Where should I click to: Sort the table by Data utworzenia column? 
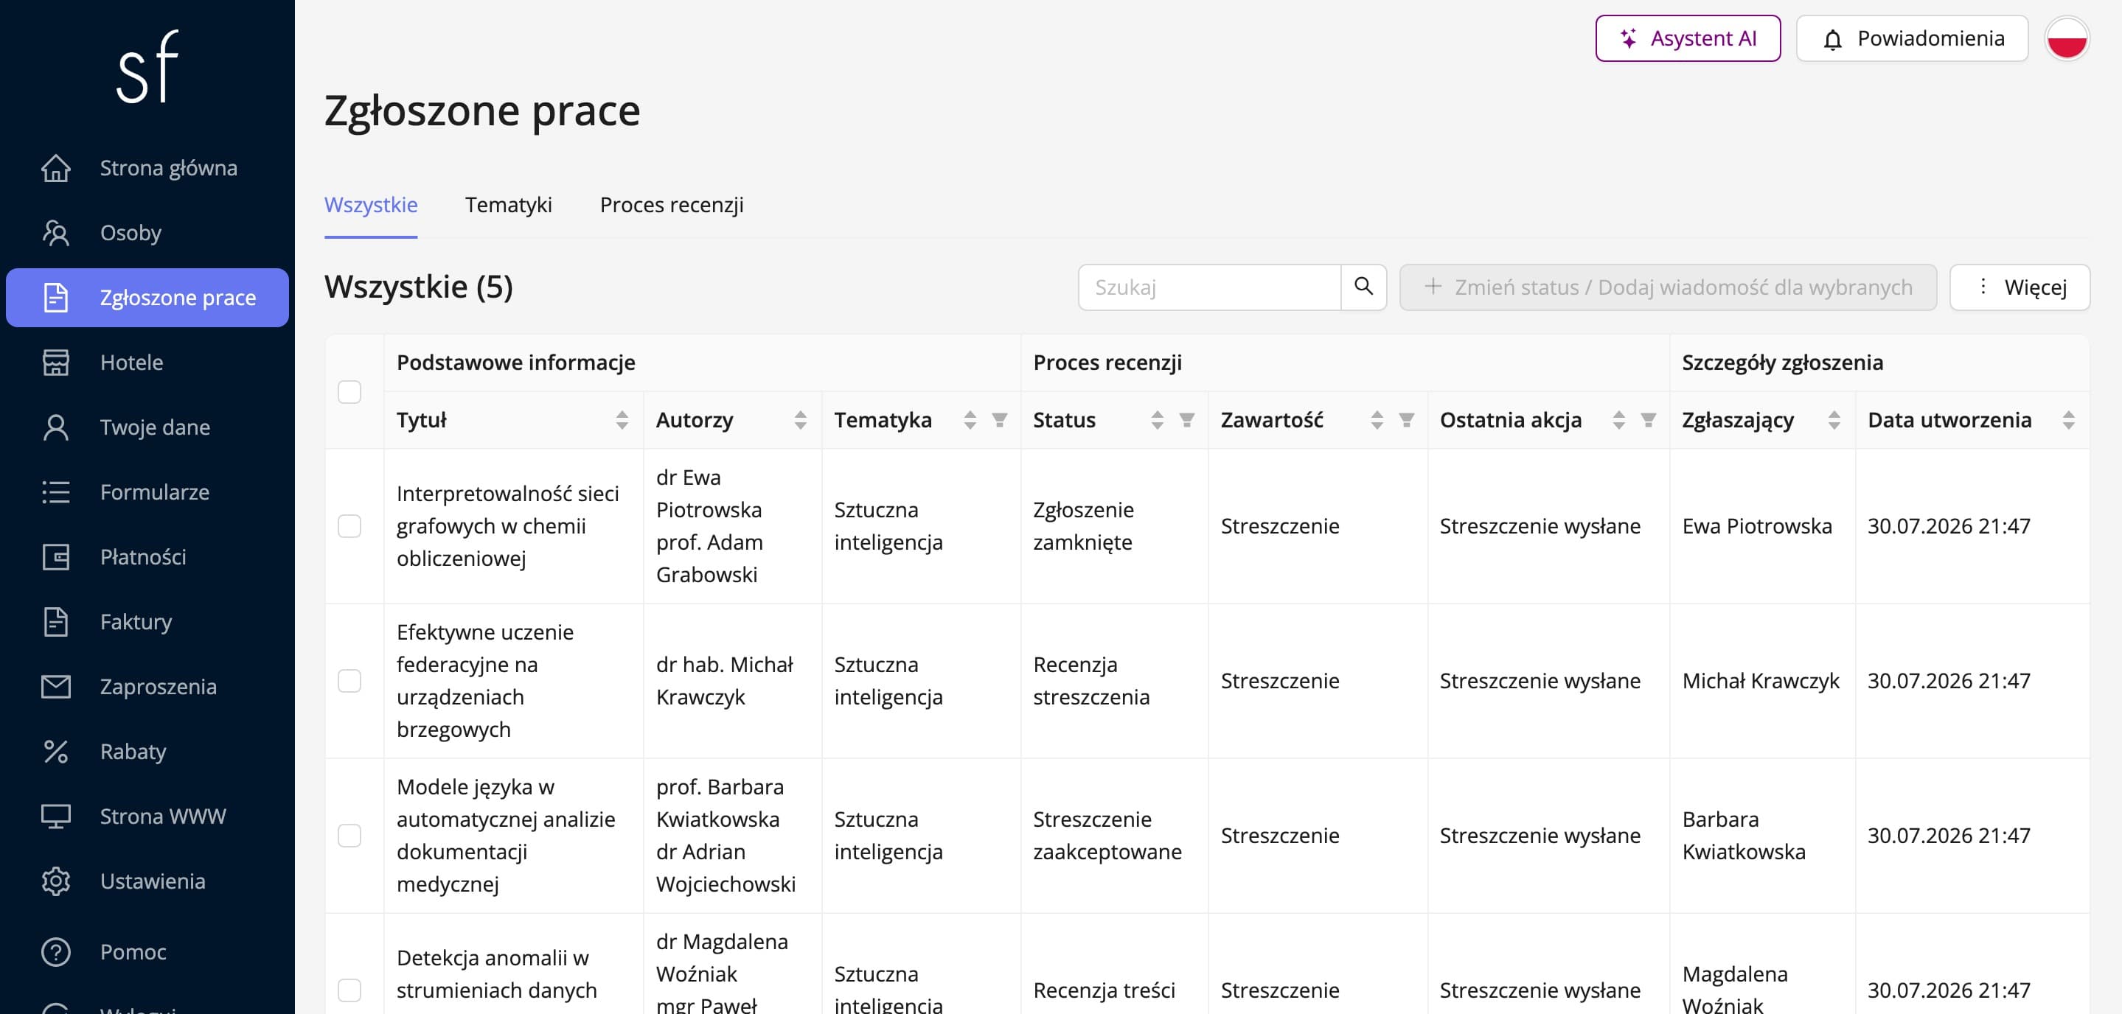click(x=2067, y=421)
